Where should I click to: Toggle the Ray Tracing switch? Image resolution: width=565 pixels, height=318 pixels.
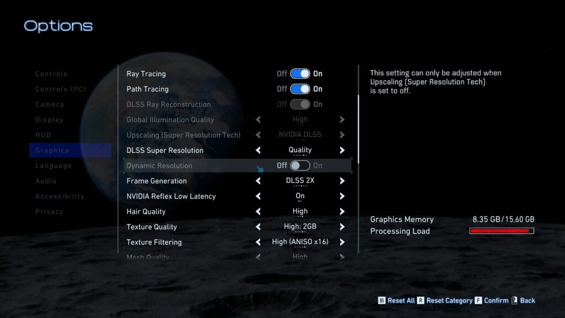point(300,73)
